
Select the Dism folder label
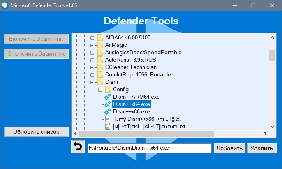(111, 82)
